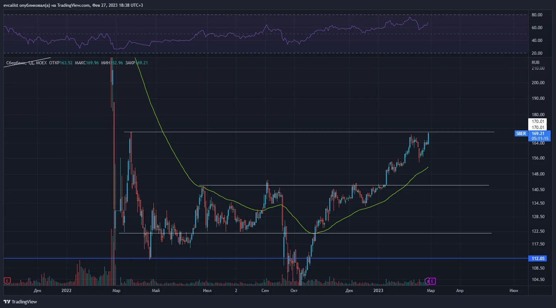The height and width of the screenshot is (308, 556).
Task: Click the 180.00 price scale label
Action: [x=538, y=115]
